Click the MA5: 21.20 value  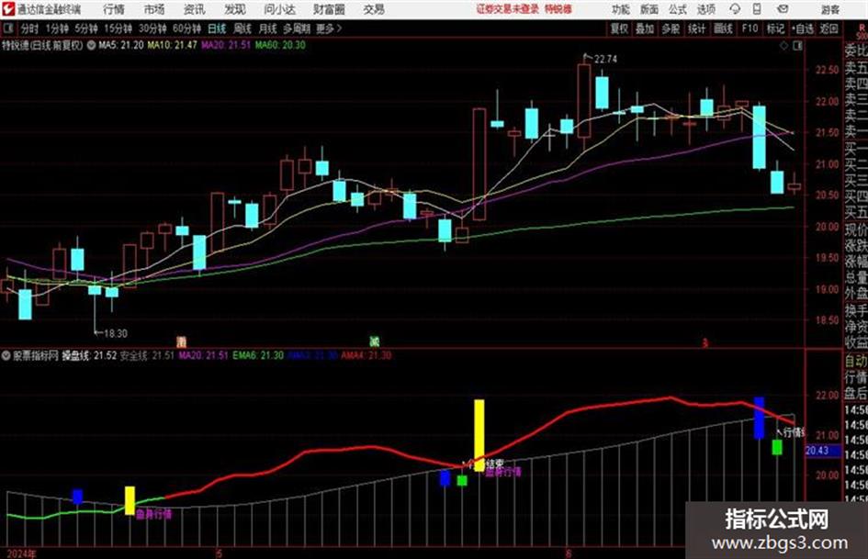[x=121, y=45]
